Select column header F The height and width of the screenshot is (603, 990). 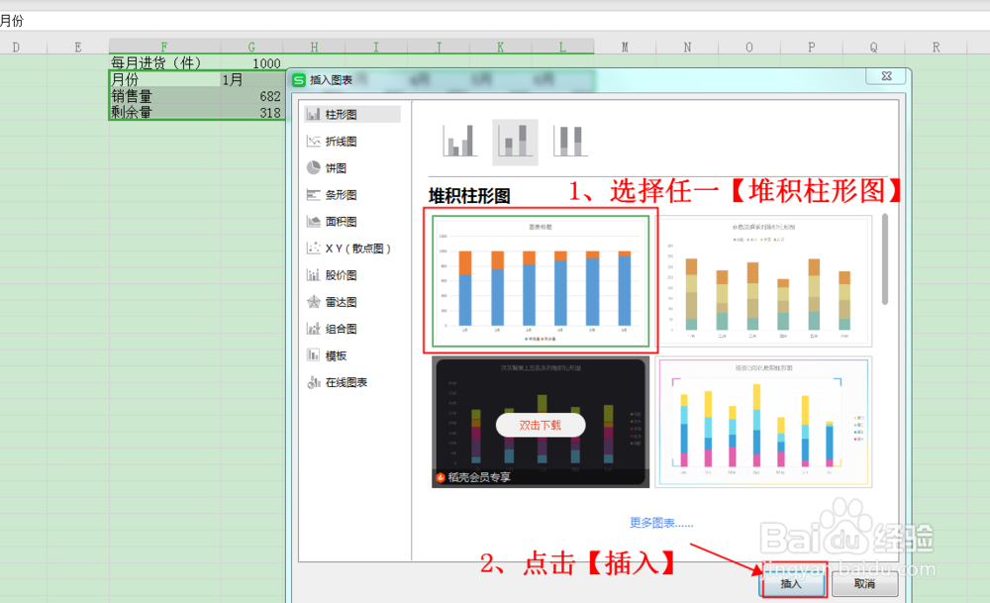point(164,47)
